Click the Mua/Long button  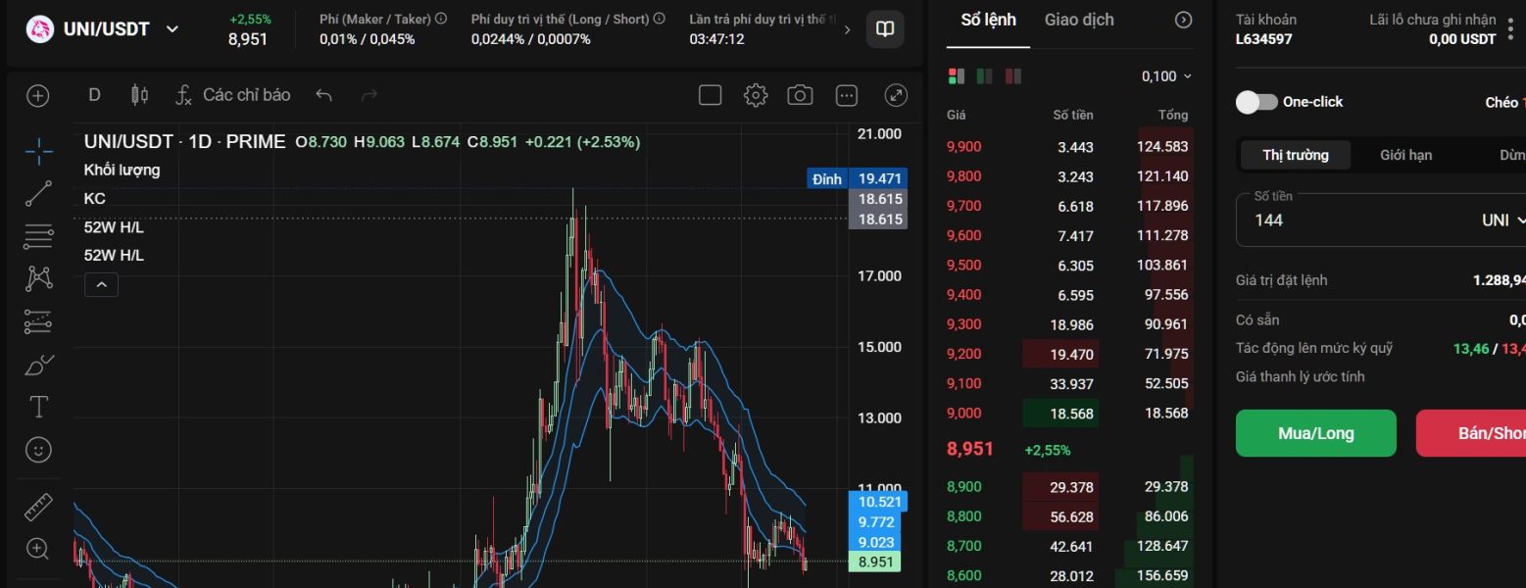1315,433
